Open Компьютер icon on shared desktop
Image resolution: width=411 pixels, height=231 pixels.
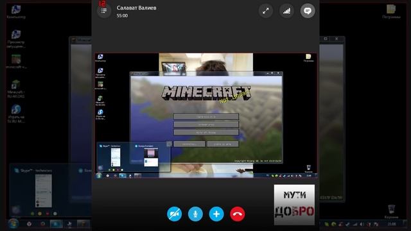(x=100, y=58)
